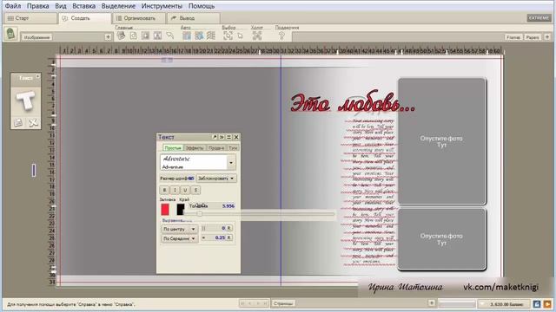Viewport: 556px width, 312px height.
Task: Click the cursor pointer icon under Выбор
Action: 240,36
